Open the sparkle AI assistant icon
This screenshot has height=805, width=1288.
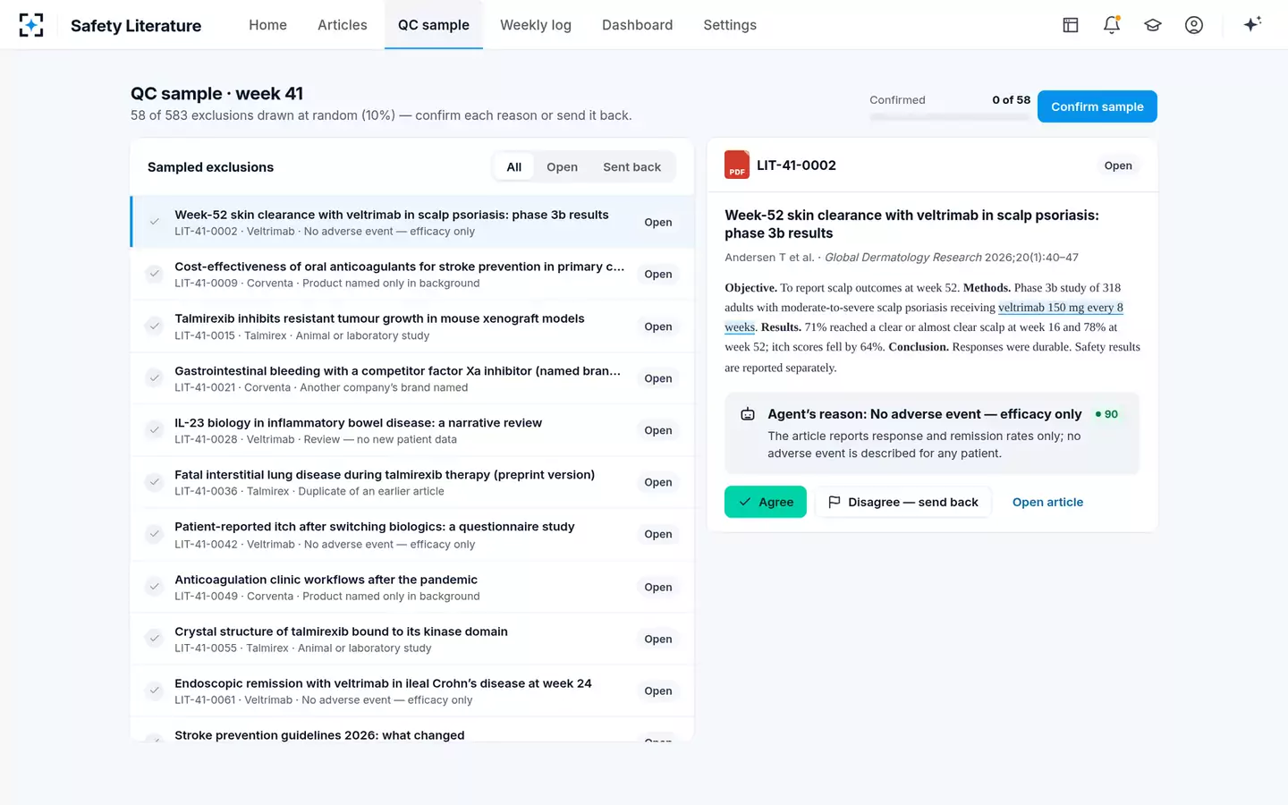pyautogui.click(x=1252, y=24)
